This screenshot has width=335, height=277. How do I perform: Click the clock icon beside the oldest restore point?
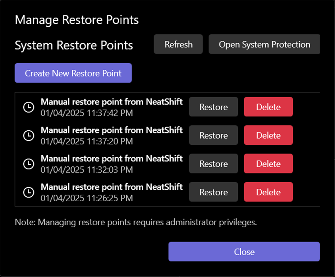(29, 192)
